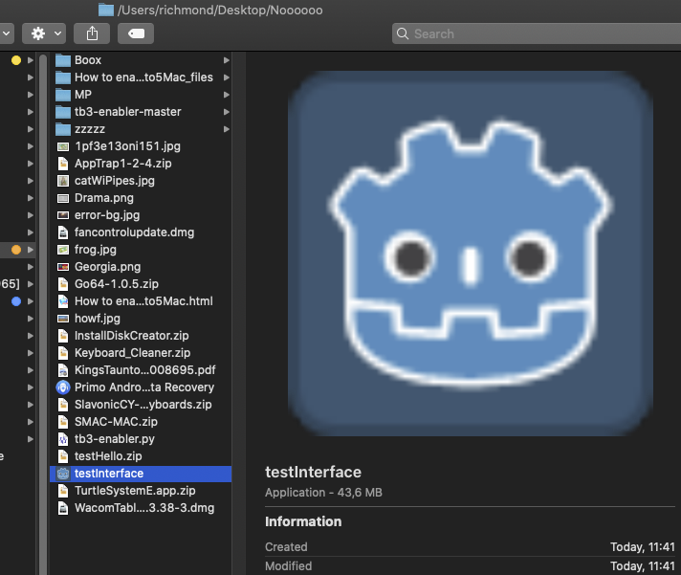
Task: Select the tb3-enabler.py file
Action: tap(114, 439)
